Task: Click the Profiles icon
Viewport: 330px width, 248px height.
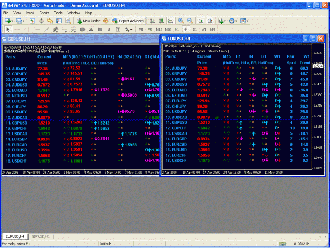Action: tap(19, 21)
